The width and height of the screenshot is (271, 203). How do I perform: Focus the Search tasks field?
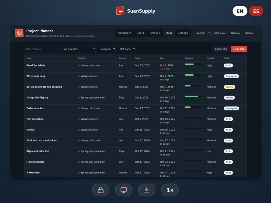(42, 49)
